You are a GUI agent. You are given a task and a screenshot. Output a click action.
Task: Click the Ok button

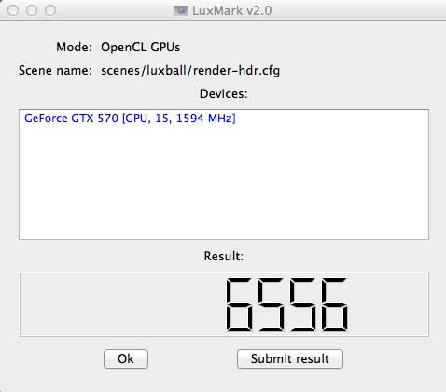coord(126,358)
